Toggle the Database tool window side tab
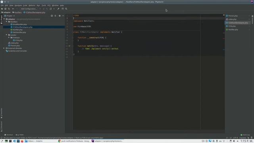Screen dimensions: 254x143 252,20
